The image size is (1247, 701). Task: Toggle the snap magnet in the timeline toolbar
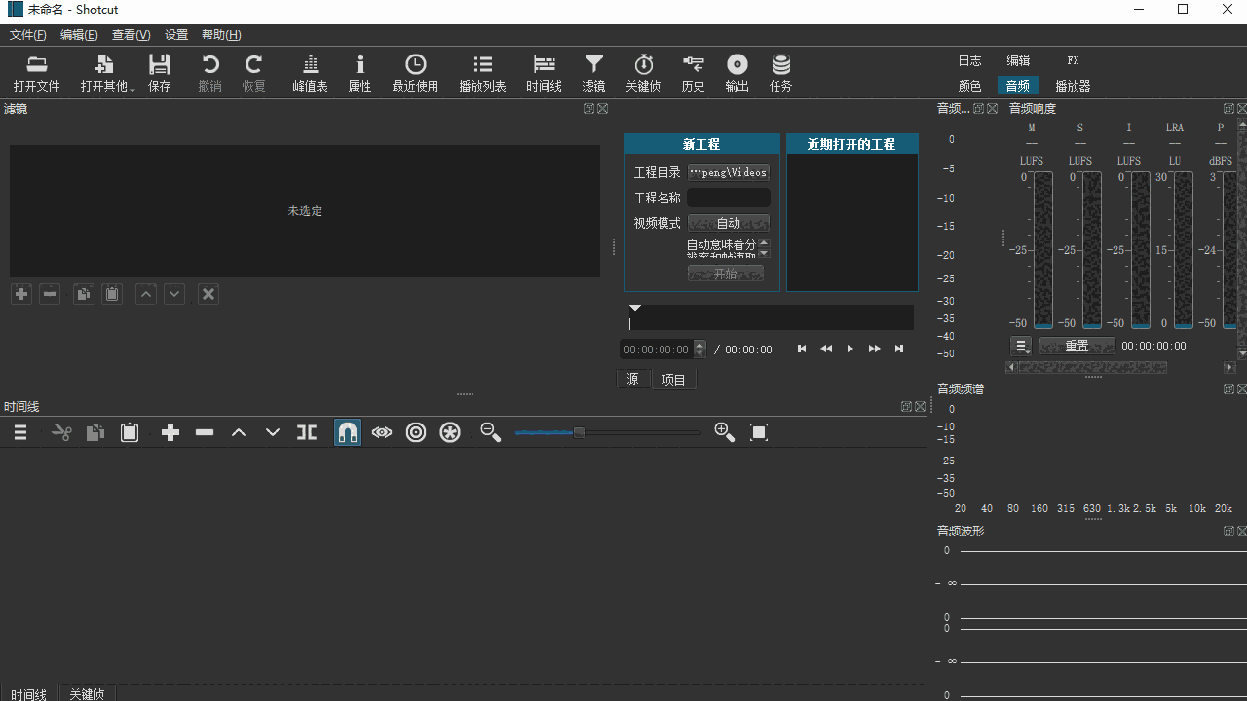pyautogui.click(x=348, y=432)
